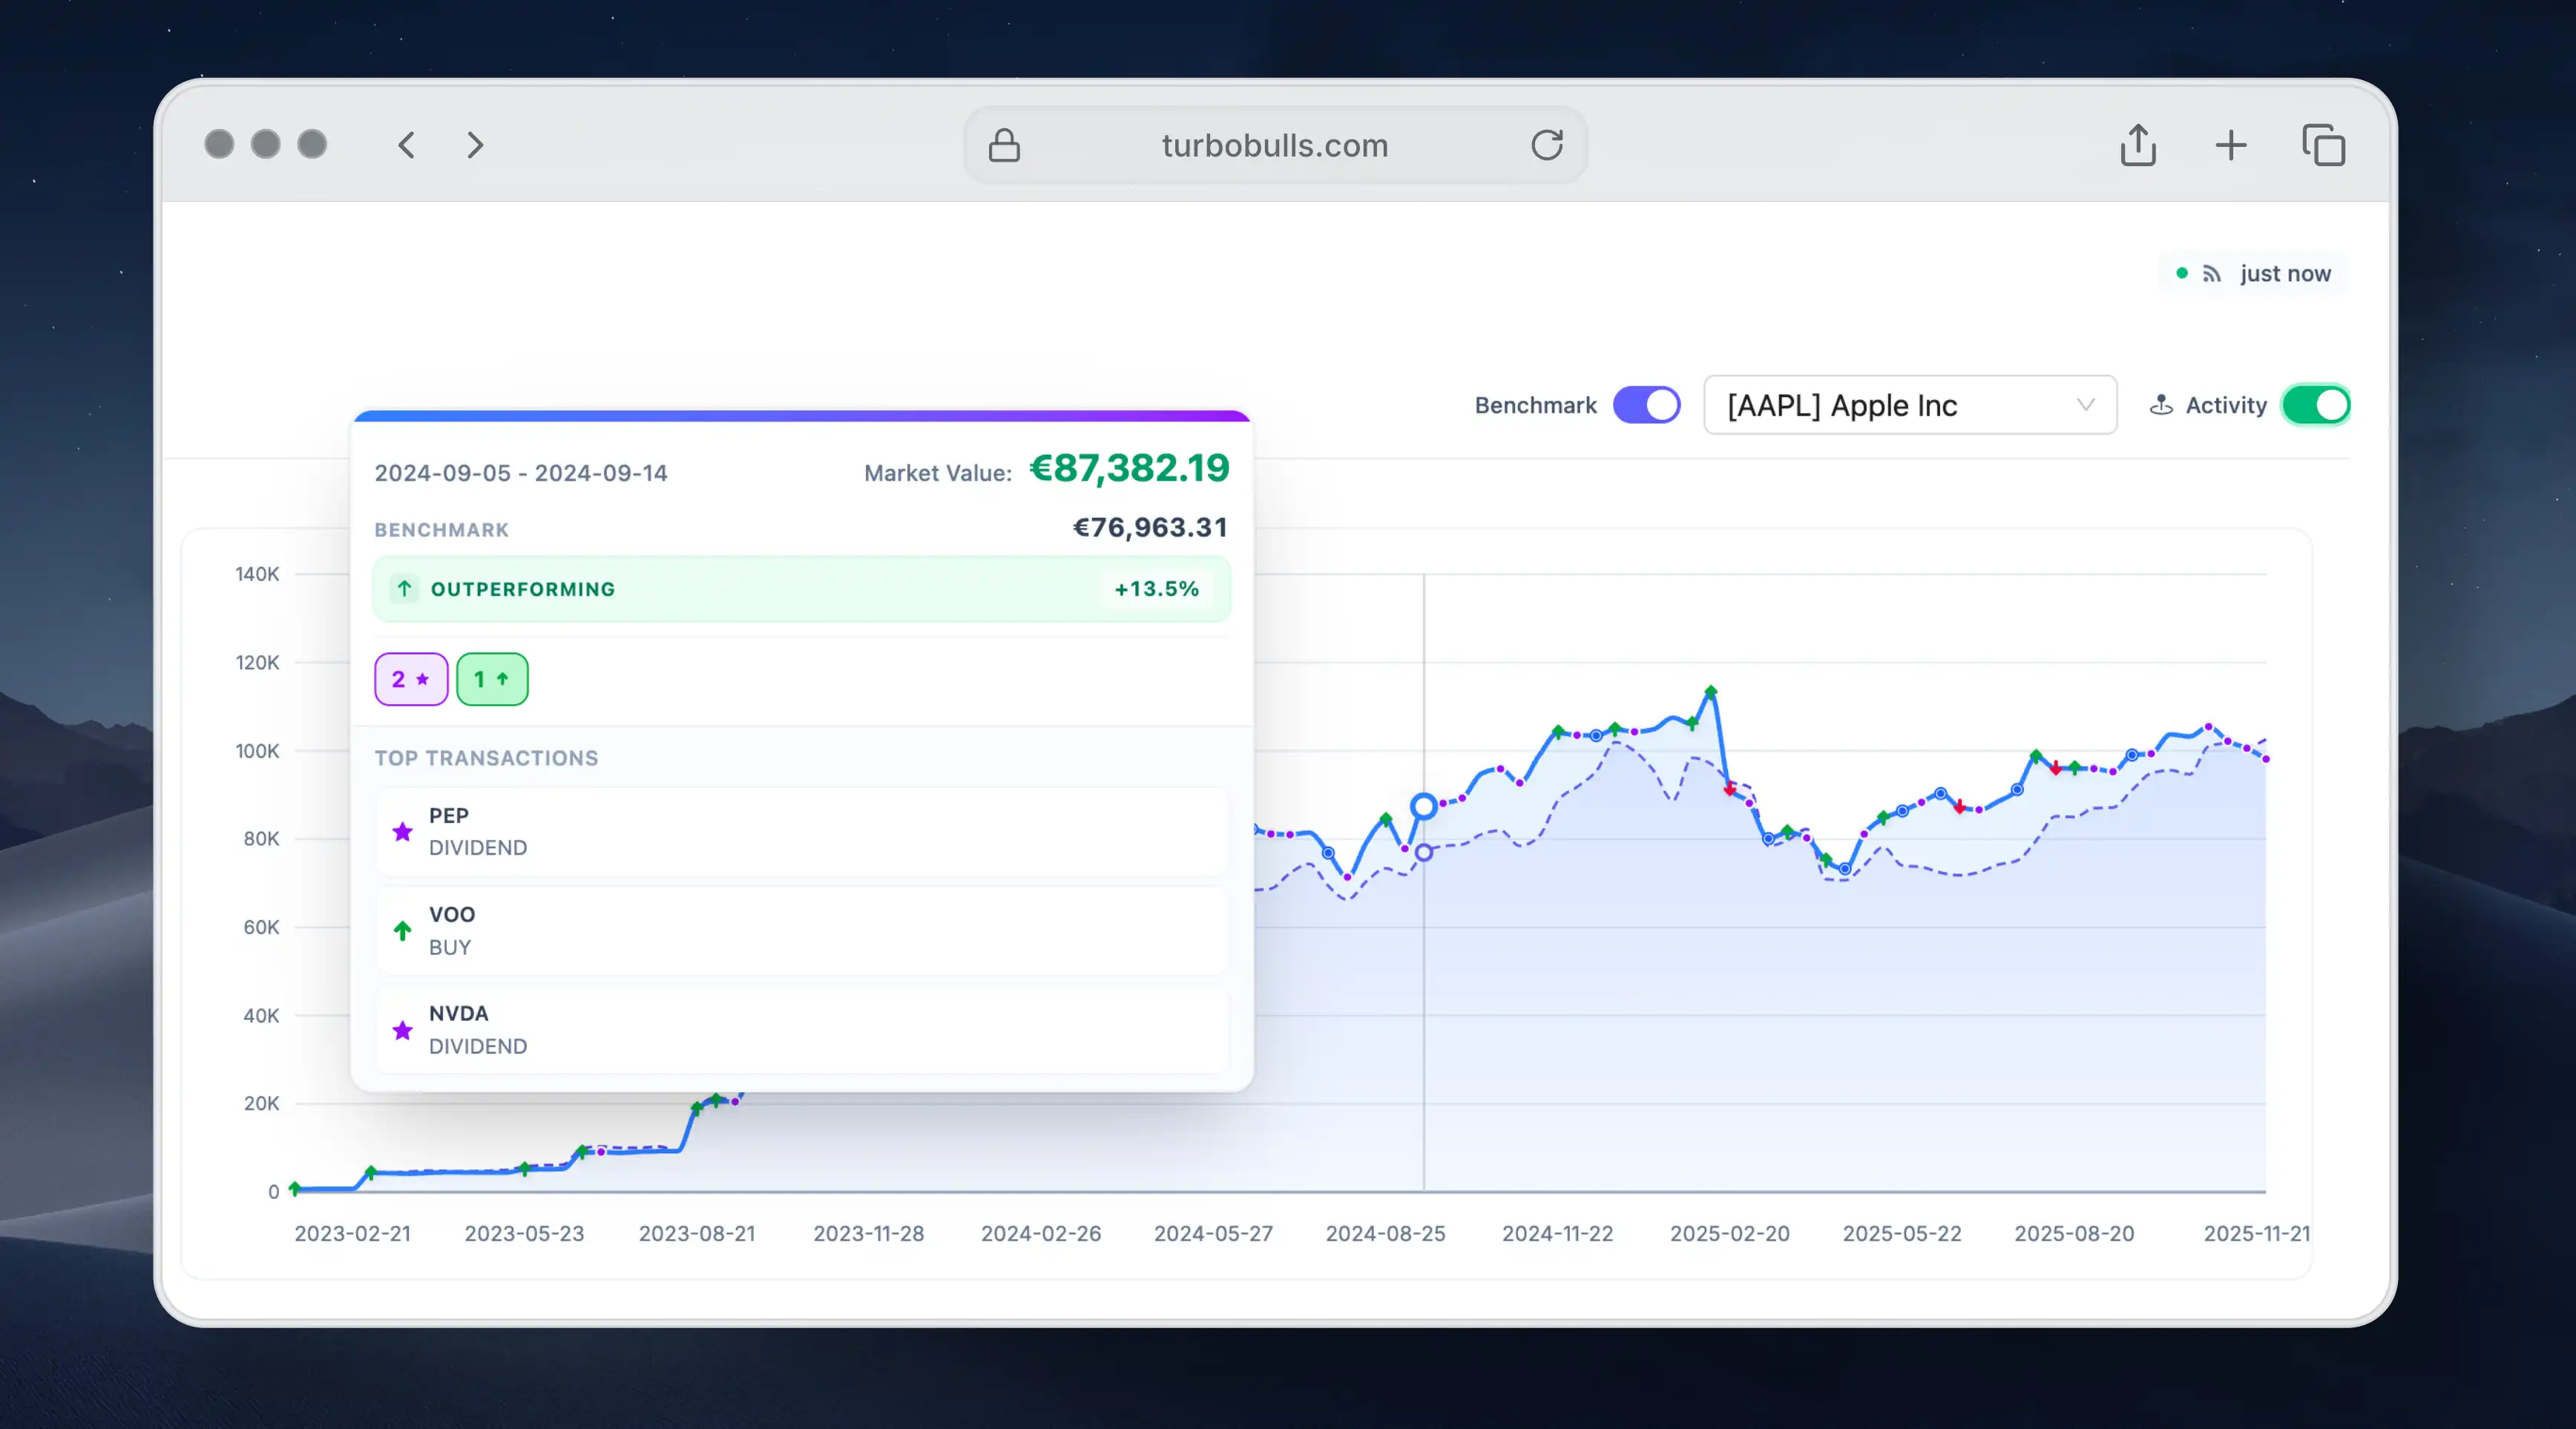2576x1429 pixels.
Task: Click the Activity joystick icon
Action: click(x=2161, y=405)
